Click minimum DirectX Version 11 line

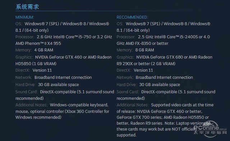click(33, 70)
